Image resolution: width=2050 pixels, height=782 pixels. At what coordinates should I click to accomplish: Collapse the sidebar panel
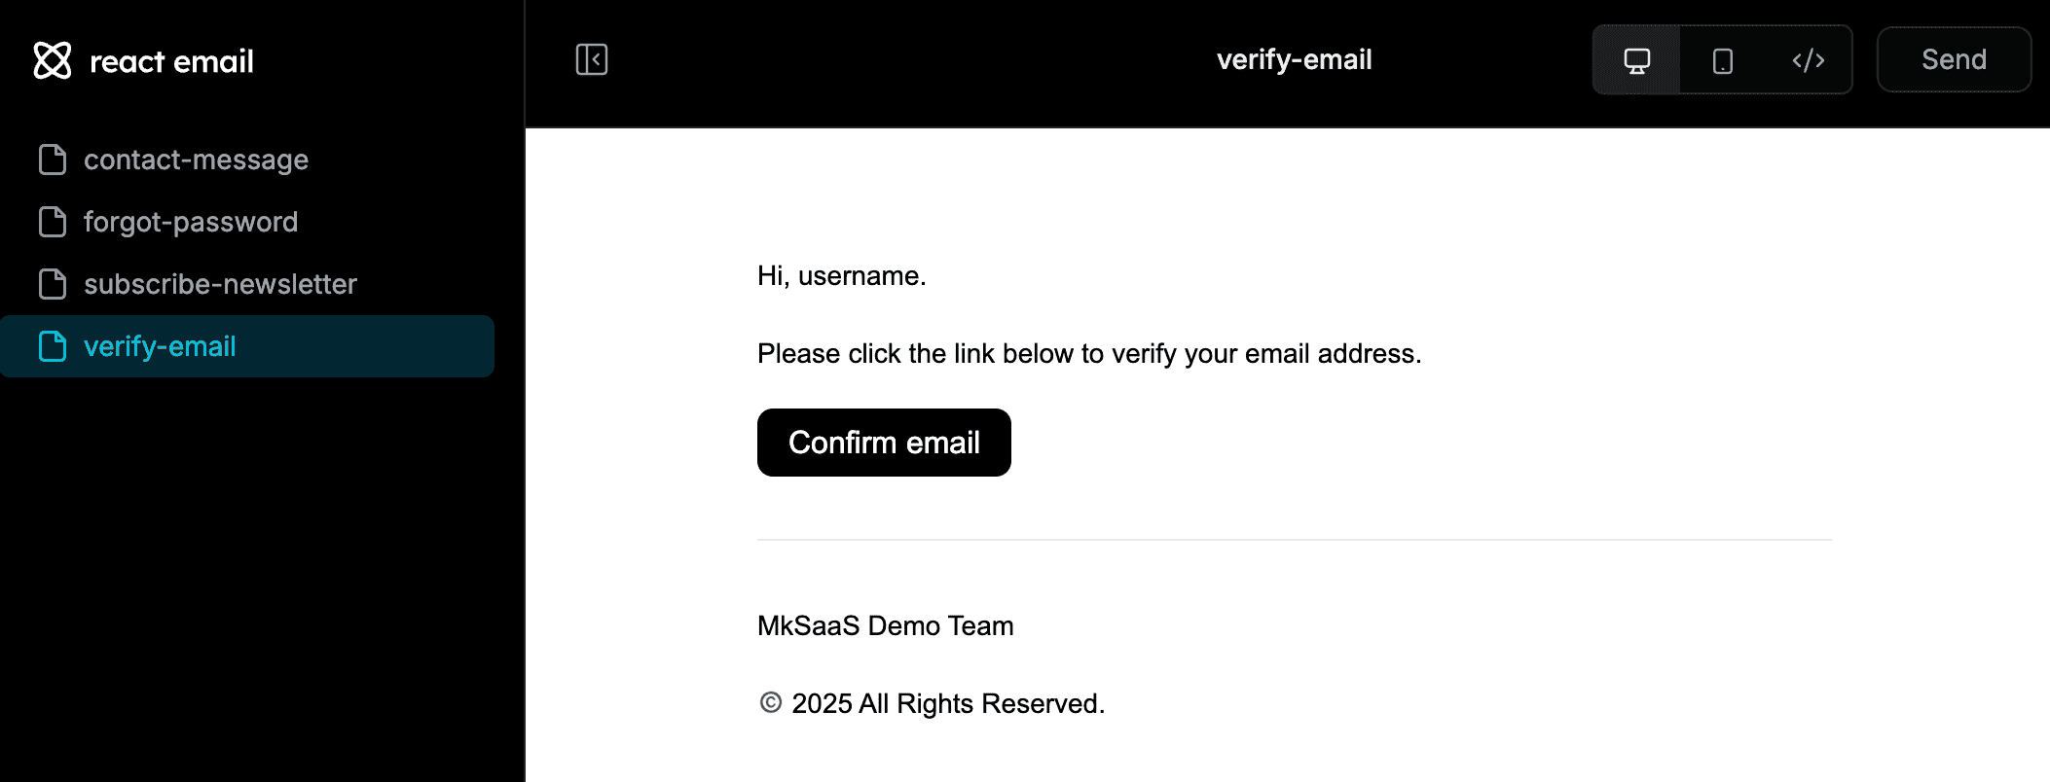pos(591,59)
